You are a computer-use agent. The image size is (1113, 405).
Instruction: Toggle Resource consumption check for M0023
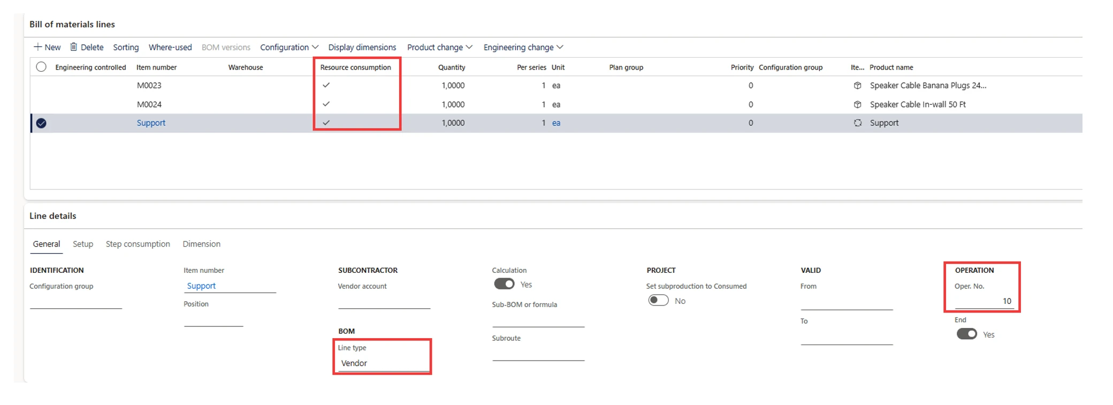(326, 85)
